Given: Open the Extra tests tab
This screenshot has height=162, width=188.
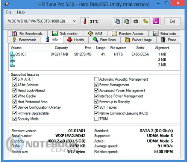Looking at the screenshot, I should [x=164, y=33].
